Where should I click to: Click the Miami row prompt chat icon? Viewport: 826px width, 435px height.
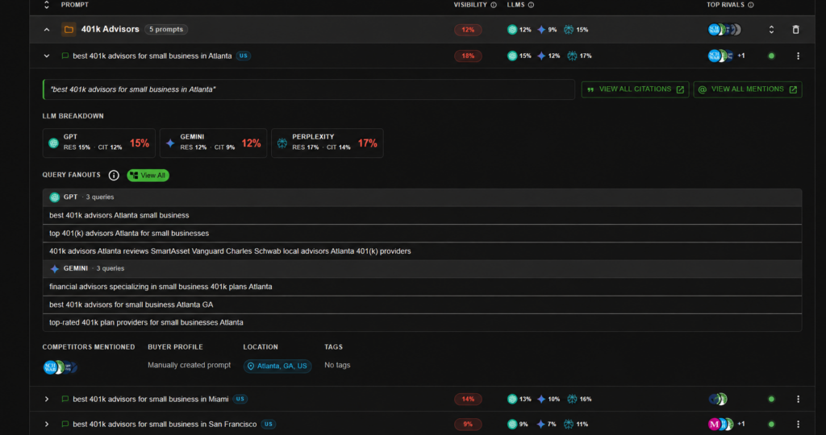click(x=65, y=400)
